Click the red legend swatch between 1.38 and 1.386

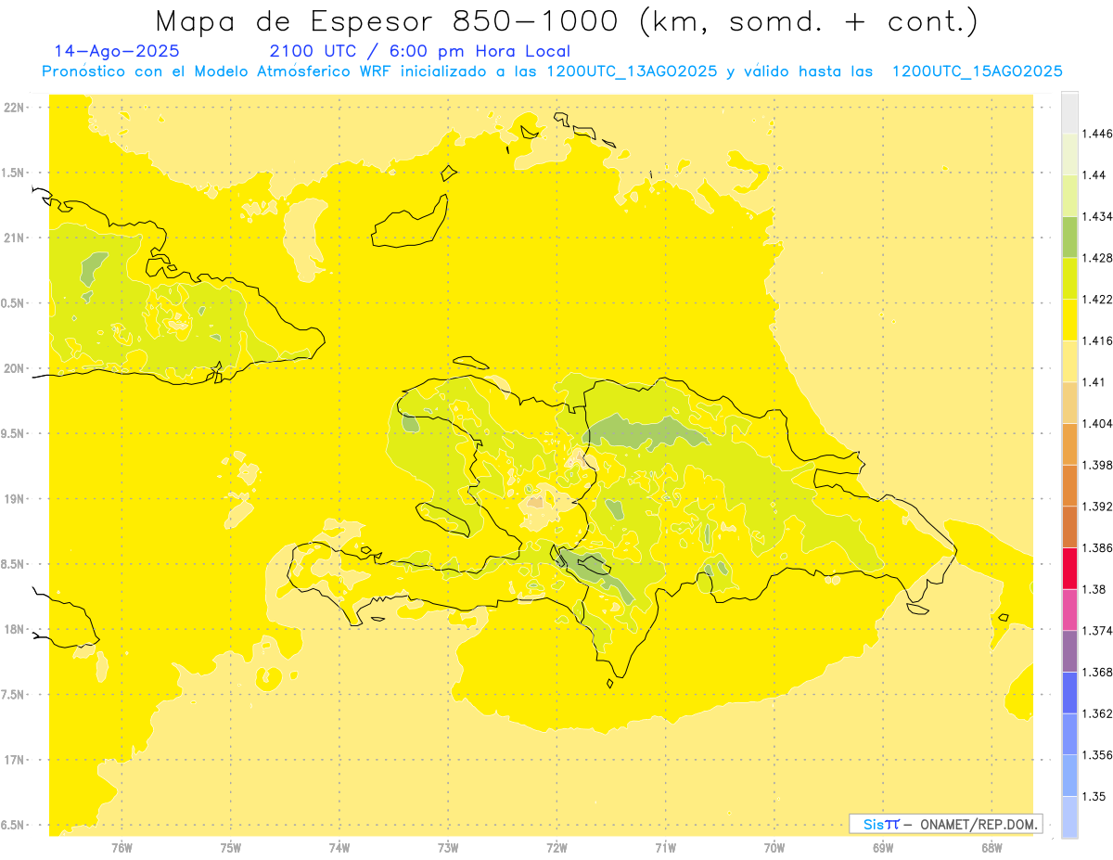pyautogui.click(x=1069, y=569)
